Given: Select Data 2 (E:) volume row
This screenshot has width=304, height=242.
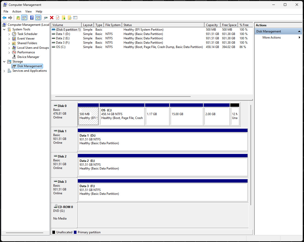Looking at the screenshot, I should (152, 38).
